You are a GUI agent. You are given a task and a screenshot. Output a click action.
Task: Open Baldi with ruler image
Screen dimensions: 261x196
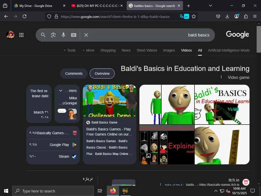(x=222, y=144)
